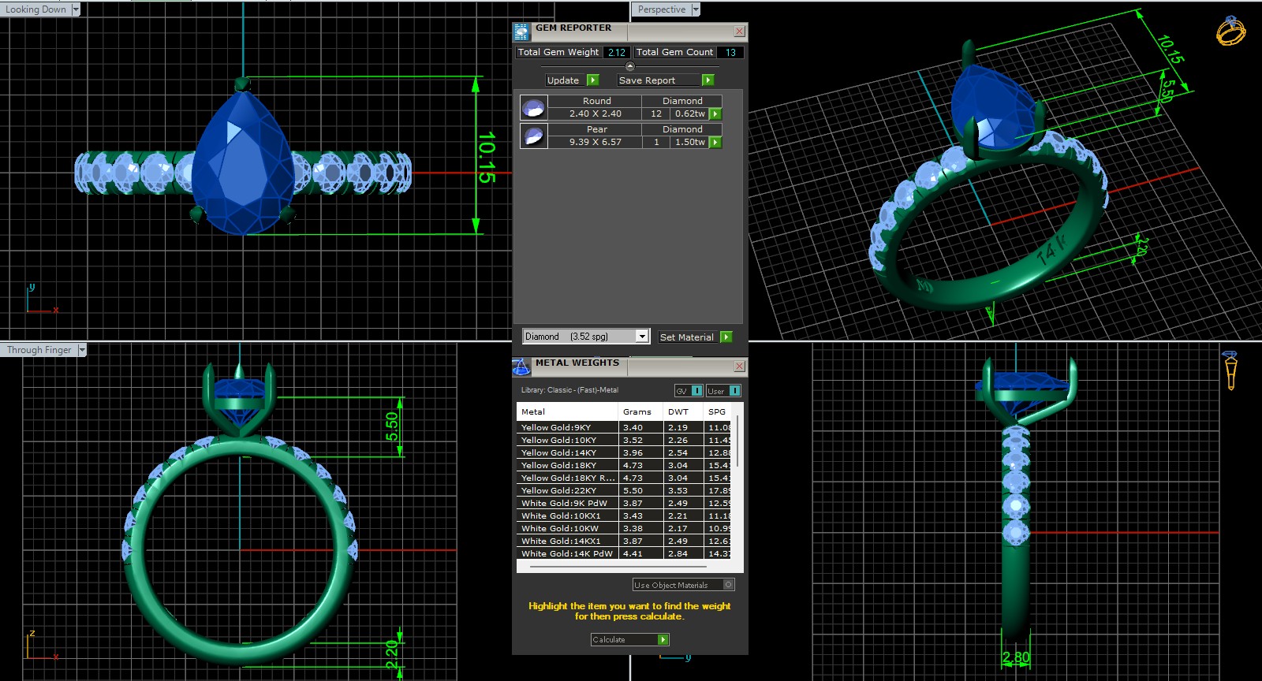Screen dimensions: 1262x681
Task: Open the Looking Down viewport menu
Action: (76, 9)
